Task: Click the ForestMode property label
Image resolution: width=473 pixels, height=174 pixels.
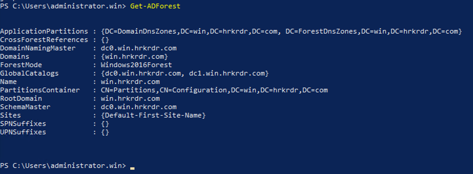Action: [21, 65]
